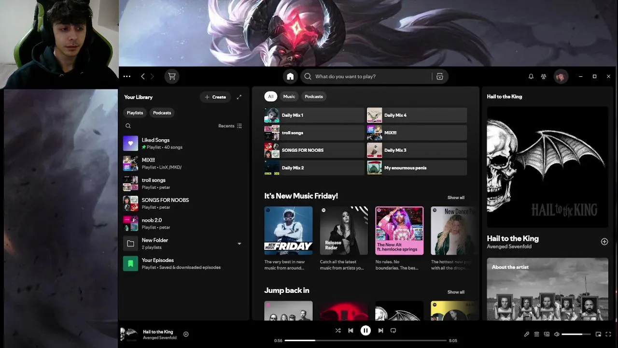618x348 pixels.
Task: Open the What's New notifications bell
Action: point(531,76)
